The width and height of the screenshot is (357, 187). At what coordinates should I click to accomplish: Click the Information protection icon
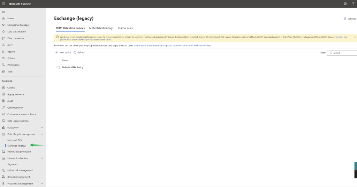pos(3,151)
